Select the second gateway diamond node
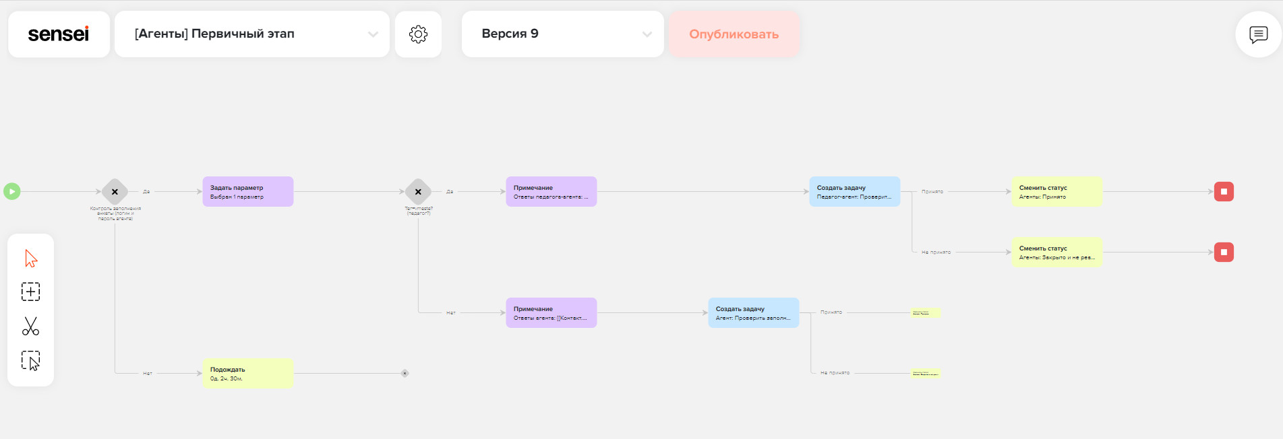1283x439 pixels. click(x=418, y=192)
